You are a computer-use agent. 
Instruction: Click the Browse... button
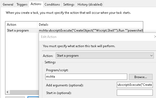[x=141, y=77]
